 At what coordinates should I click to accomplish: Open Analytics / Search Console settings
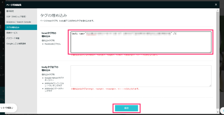point(18,22)
